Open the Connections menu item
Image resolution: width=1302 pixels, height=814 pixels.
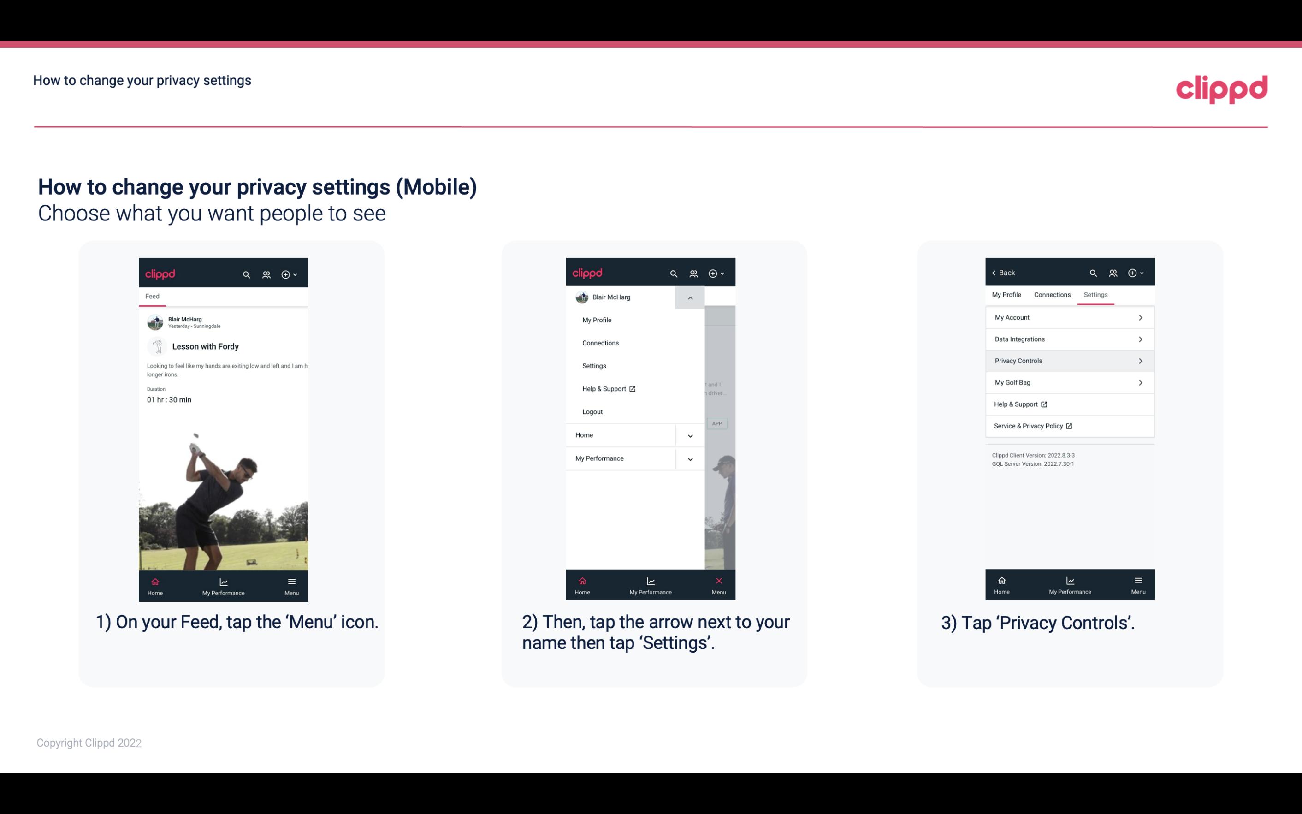(600, 342)
